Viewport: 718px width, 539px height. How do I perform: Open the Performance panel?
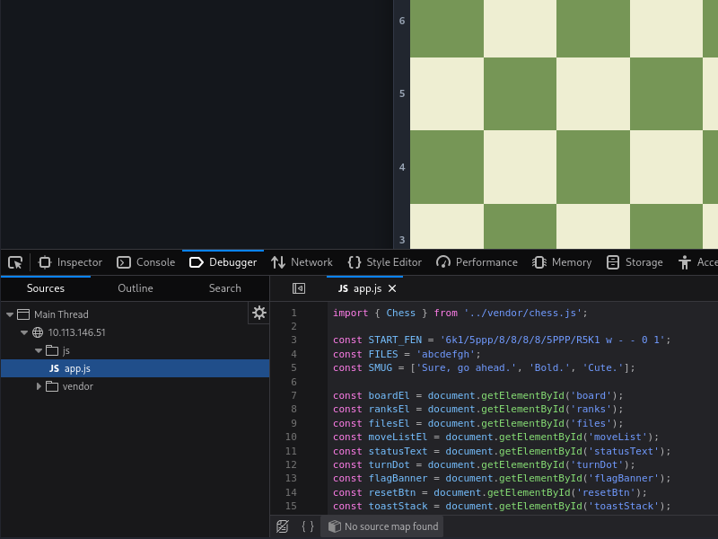pos(477,262)
